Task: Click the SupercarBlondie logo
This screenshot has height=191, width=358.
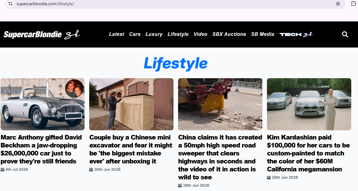Action: (42, 34)
